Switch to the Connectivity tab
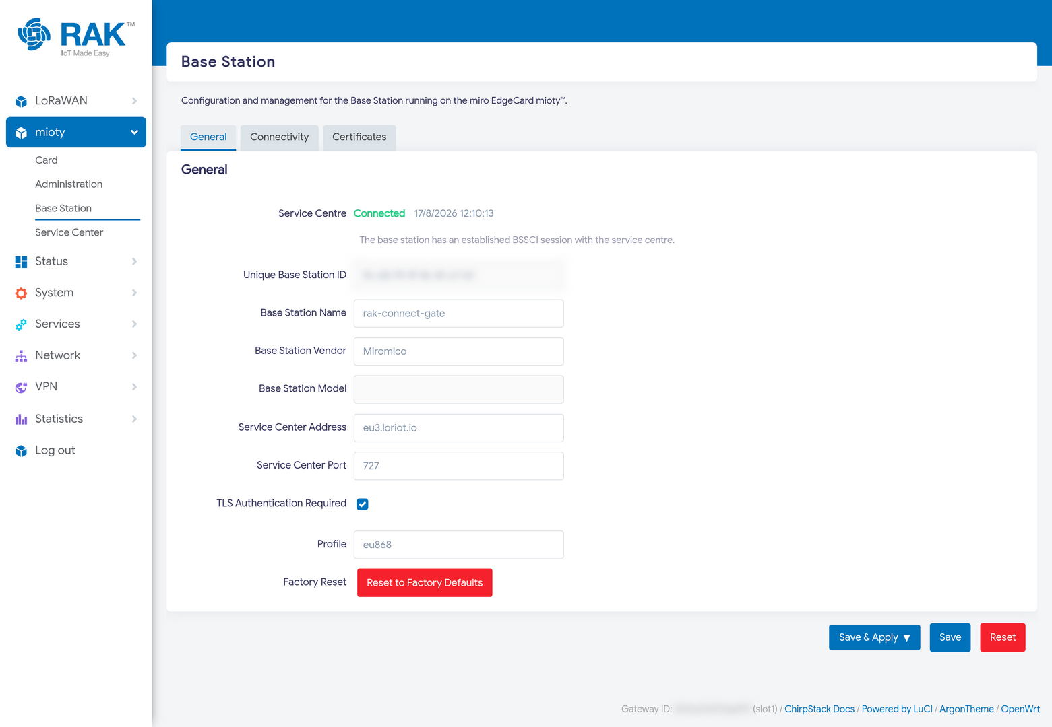The image size is (1052, 727). [x=280, y=137]
